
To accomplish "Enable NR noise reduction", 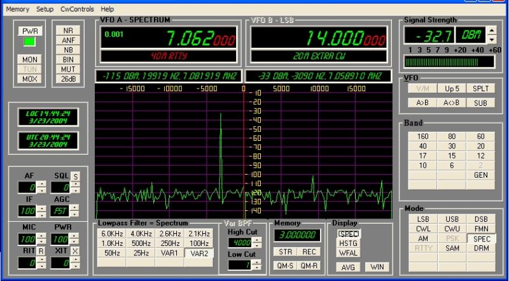I will pyautogui.click(x=68, y=31).
